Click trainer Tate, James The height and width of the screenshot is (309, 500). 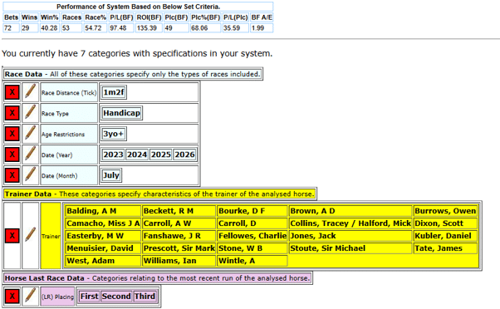(445, 248)
